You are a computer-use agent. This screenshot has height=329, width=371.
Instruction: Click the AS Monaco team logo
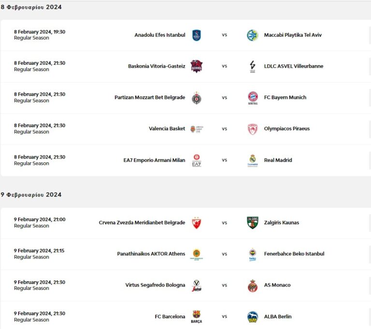click(x=253, y=286)
